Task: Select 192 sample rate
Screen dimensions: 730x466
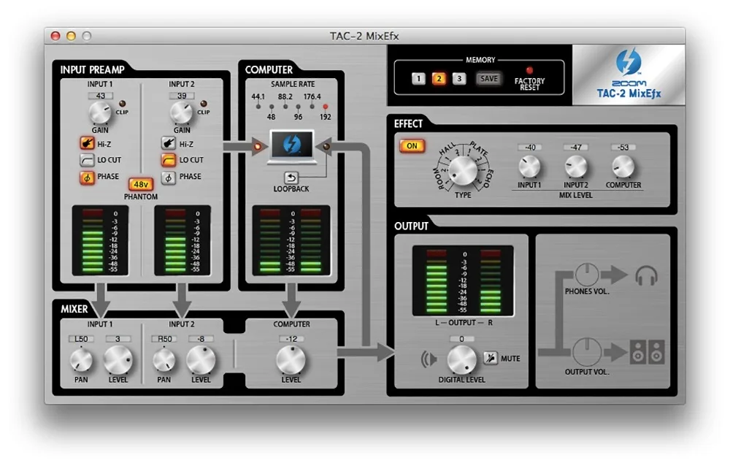Action: click(x=326, y=107)
